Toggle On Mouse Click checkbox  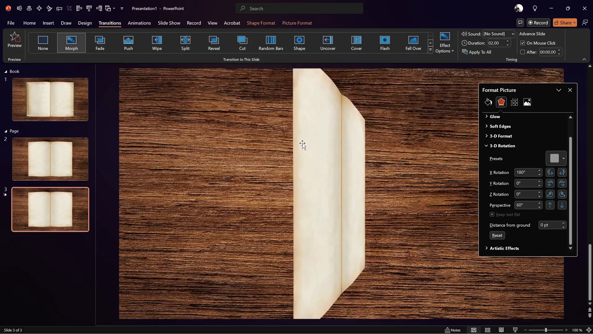(523, 43)
